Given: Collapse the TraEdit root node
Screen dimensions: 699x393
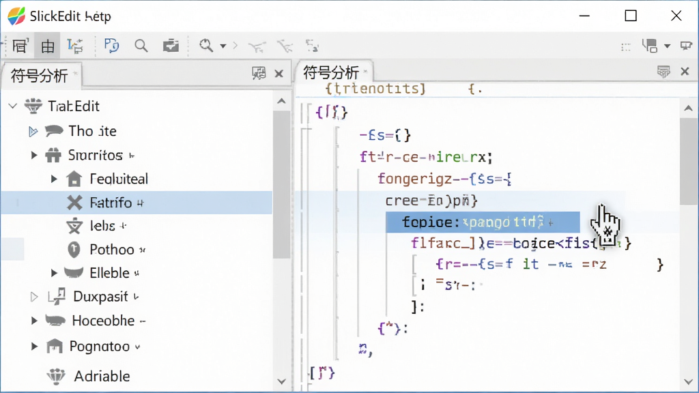Looking at the screenshot, I should (x=13, y=106).
